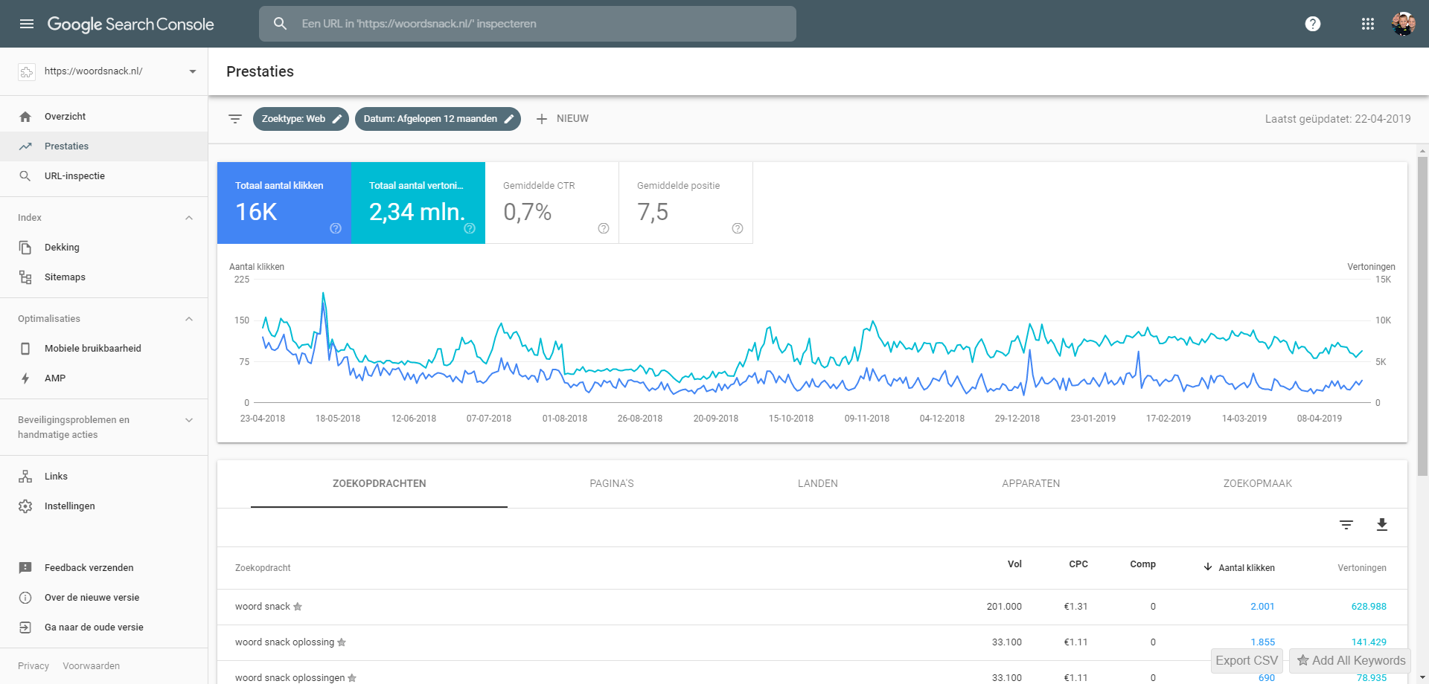The width and height of the screenshot is (1429, 684).
Task: Click the Vol column header
Action: click(1014, 564)
